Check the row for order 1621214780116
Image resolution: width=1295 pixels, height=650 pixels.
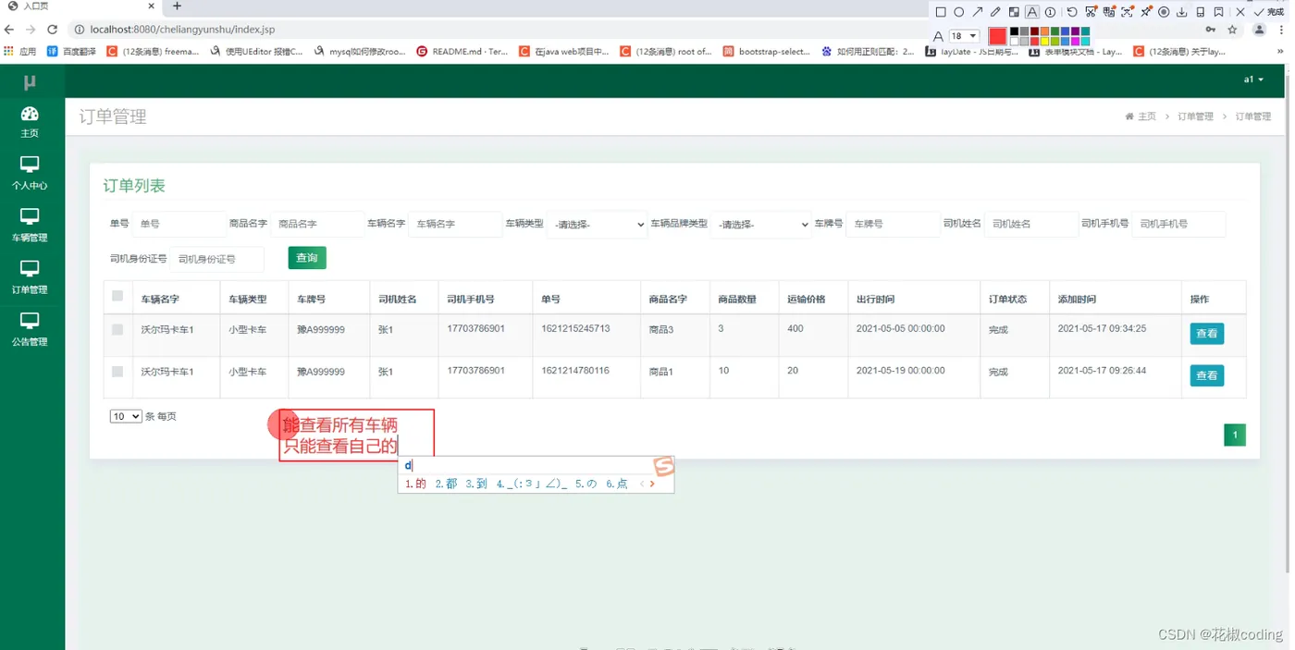point(117,372)
